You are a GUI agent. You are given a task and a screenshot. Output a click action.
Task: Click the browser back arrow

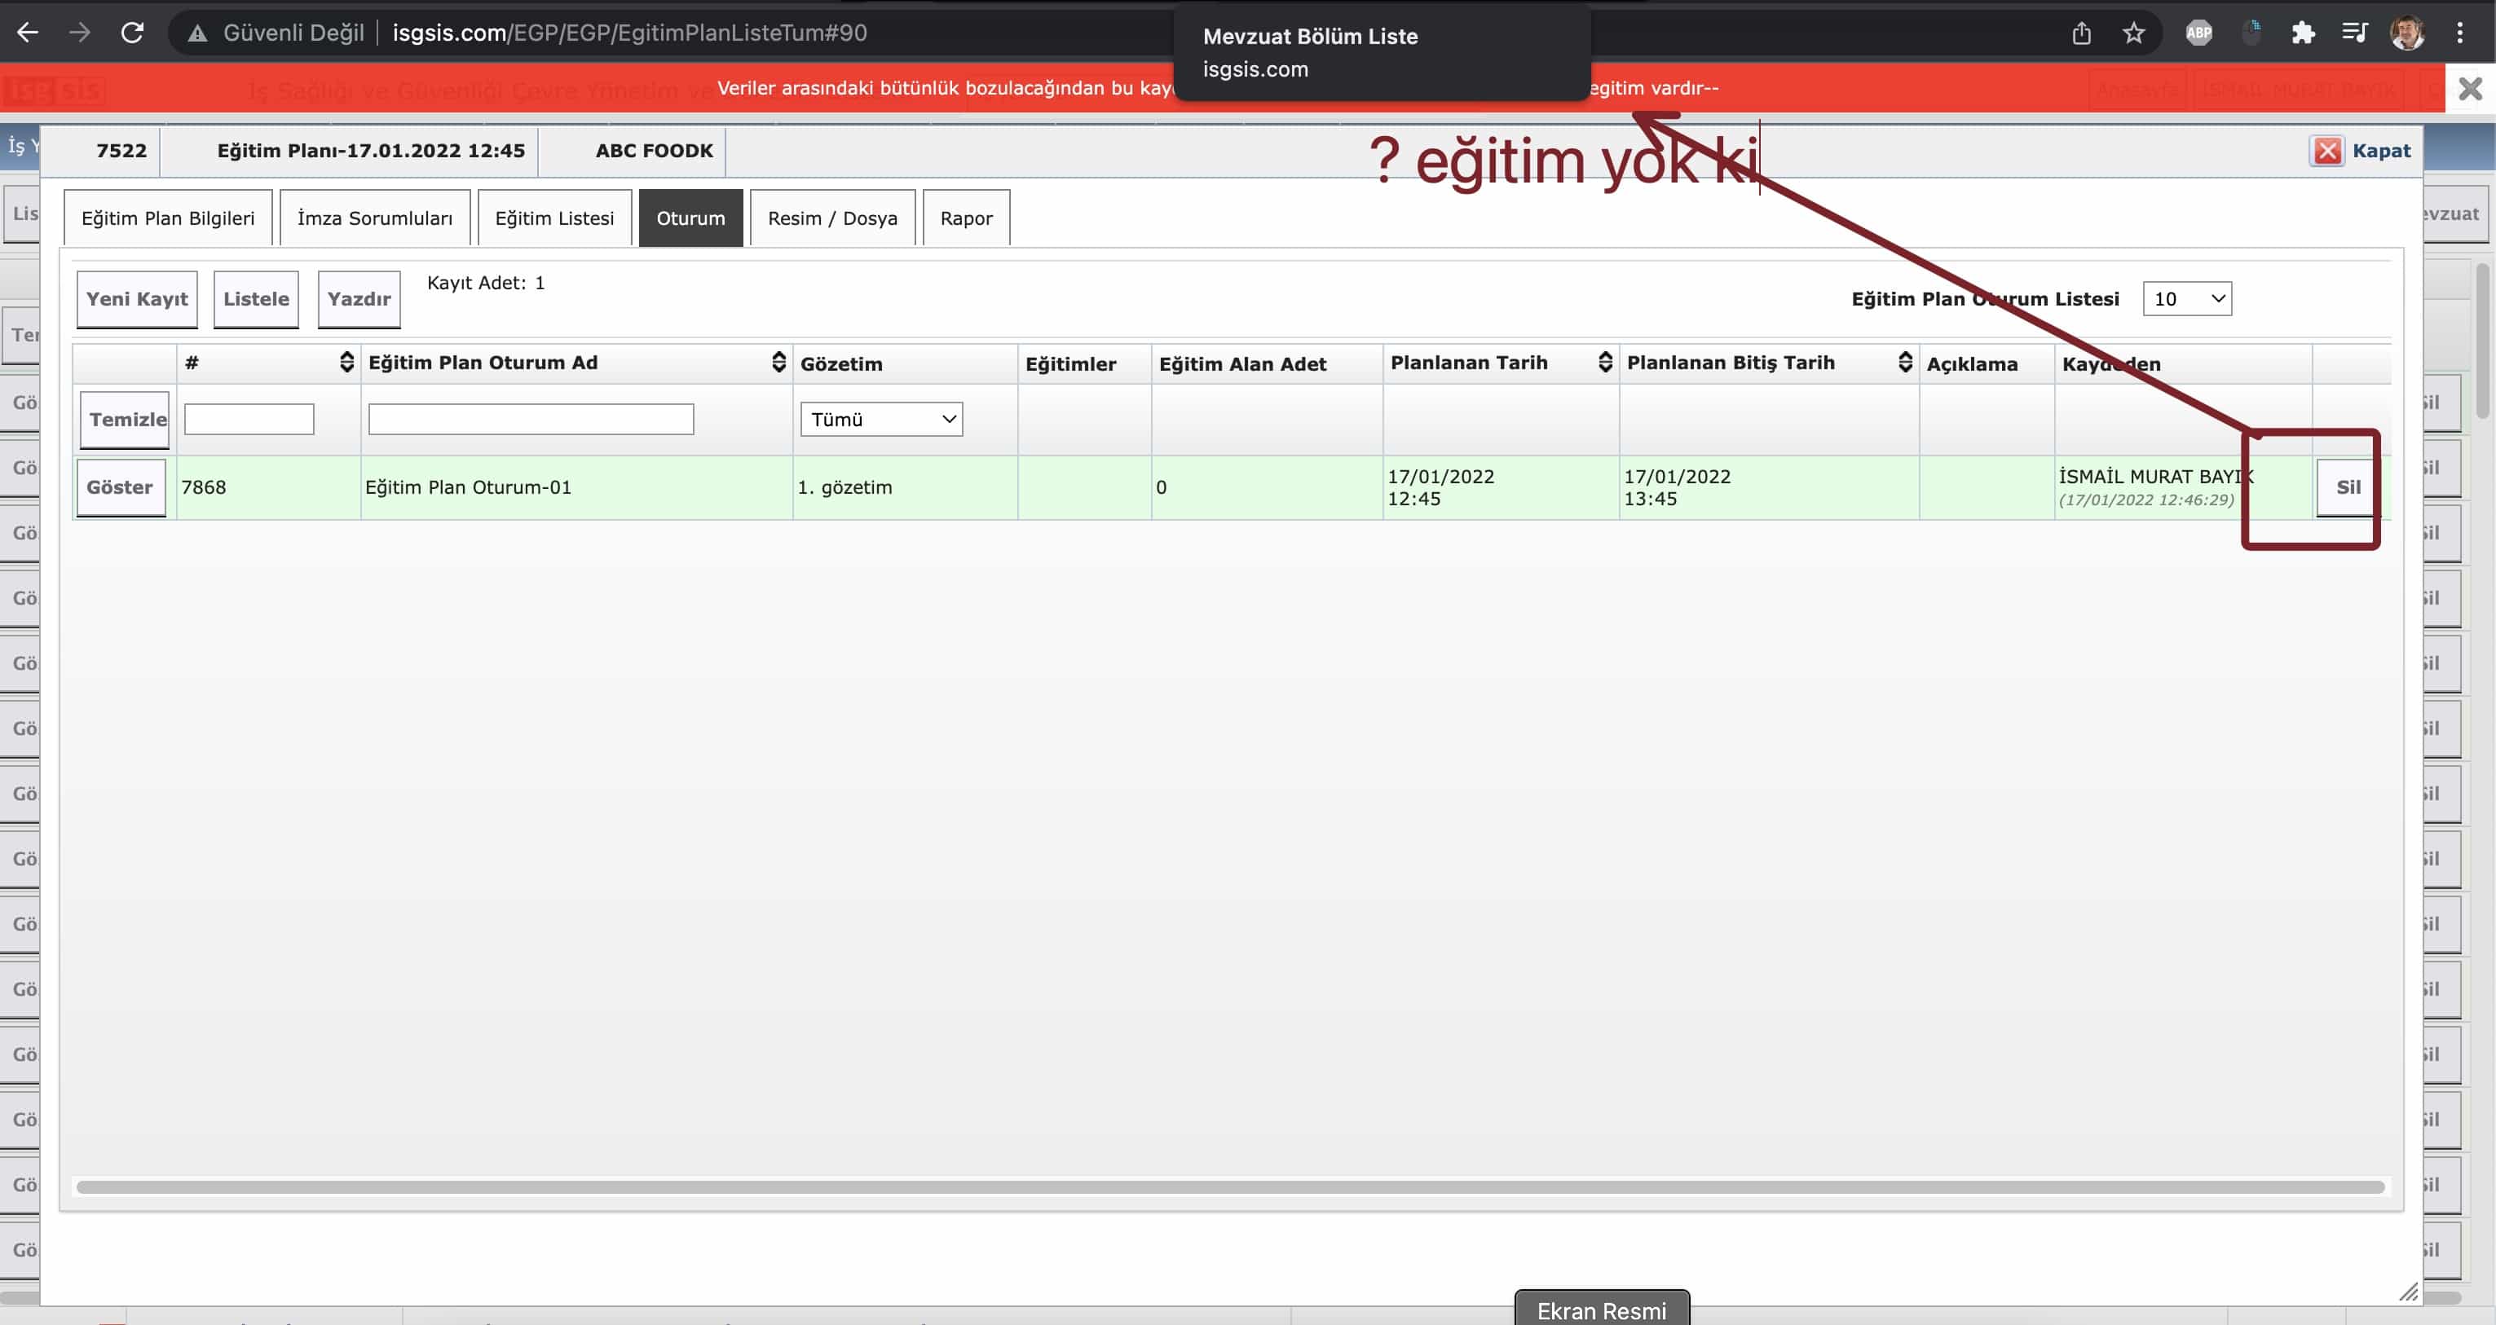coord(28,33)
